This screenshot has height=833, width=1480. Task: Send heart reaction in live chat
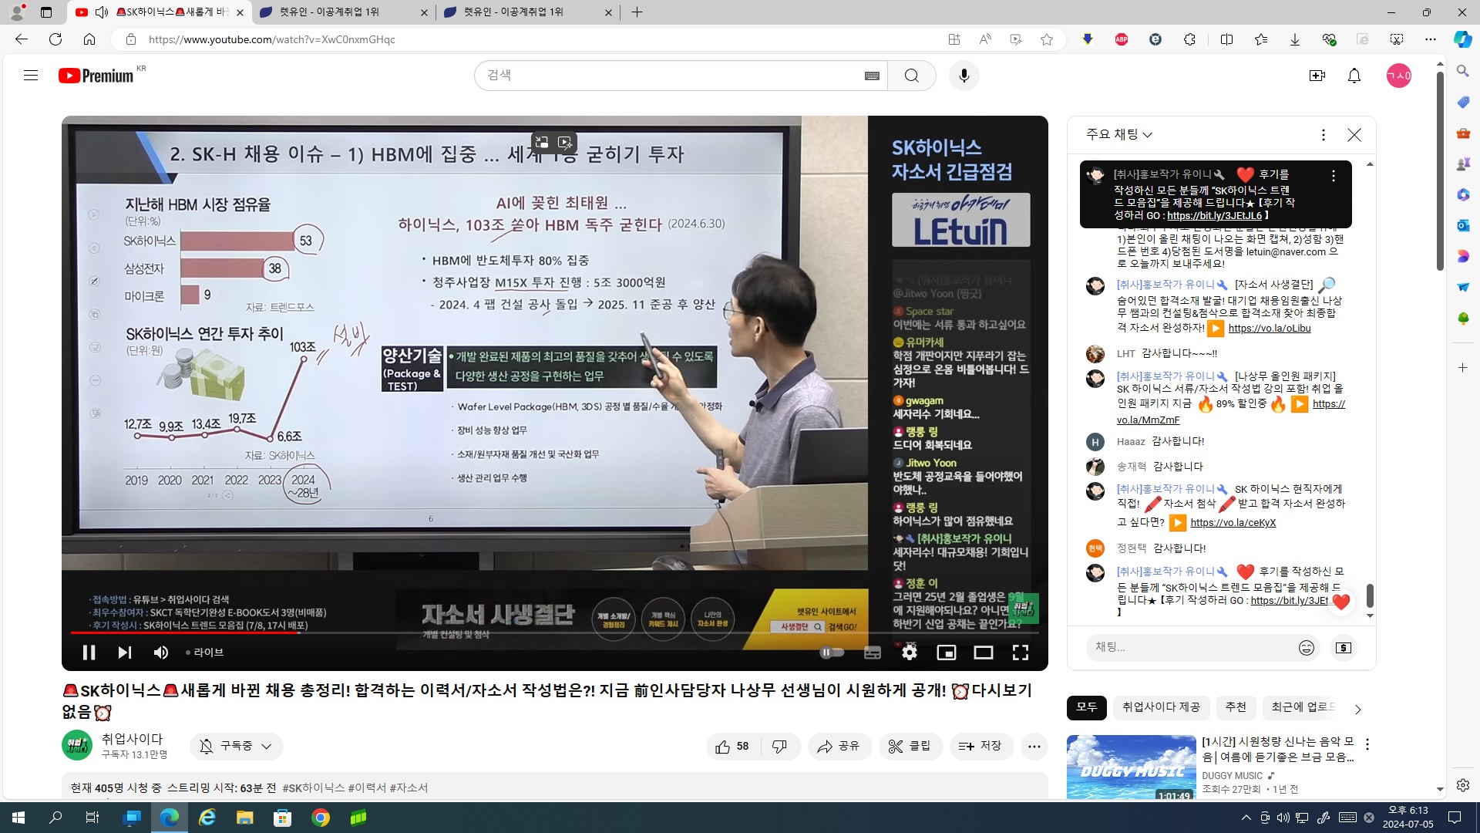(x=1341, y=602)
